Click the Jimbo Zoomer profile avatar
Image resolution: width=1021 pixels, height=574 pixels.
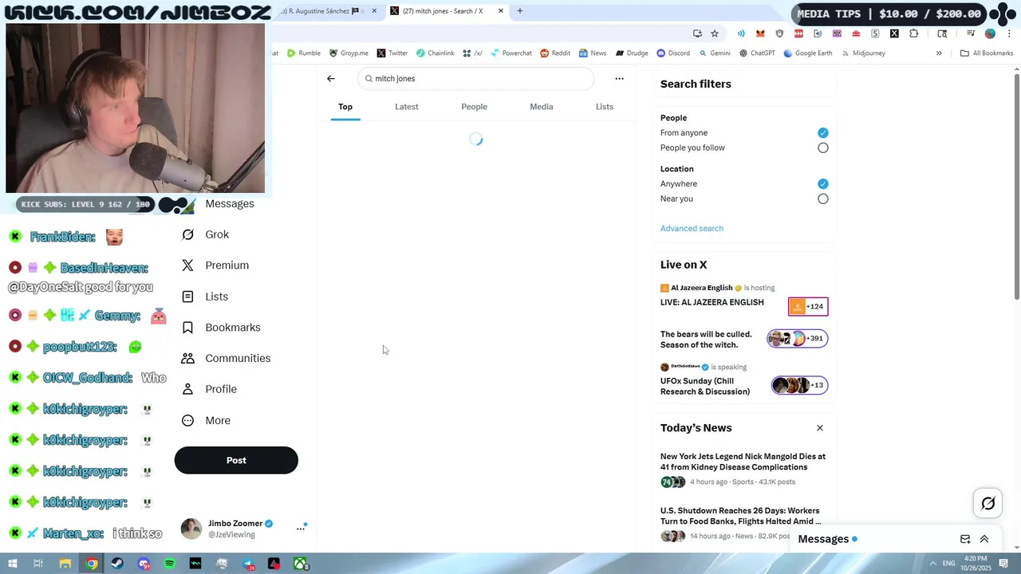[x=191, y=529]
